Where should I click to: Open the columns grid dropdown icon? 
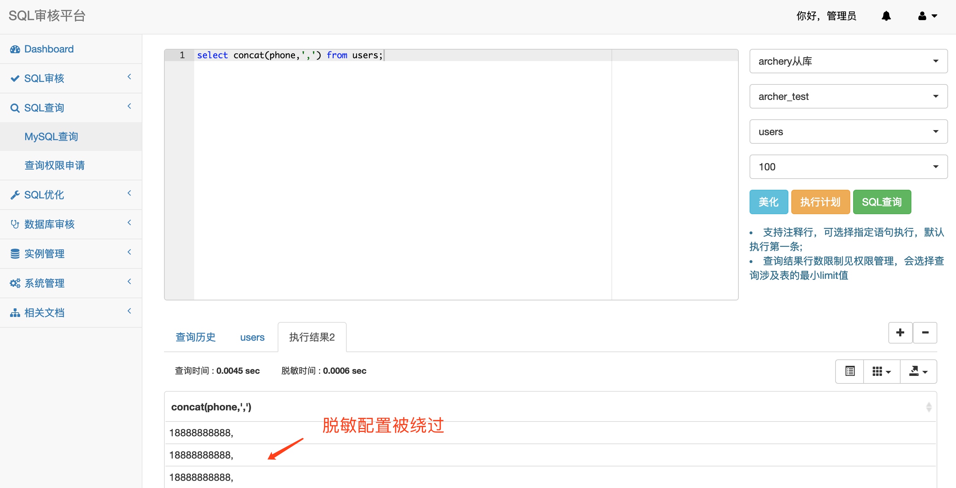click(x=881, y=371)
